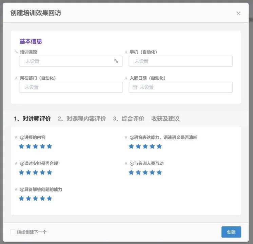Image resolution: width=253 pixels, height=244 pixels.
Task: Rate ④与参训人员互动 with four stars
Action: 152,172
